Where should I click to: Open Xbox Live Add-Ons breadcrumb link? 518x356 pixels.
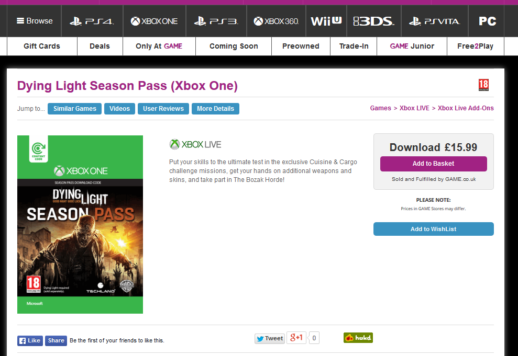click(466, 108)
